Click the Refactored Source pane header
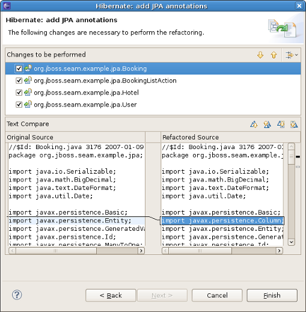 tap(231, 137)
